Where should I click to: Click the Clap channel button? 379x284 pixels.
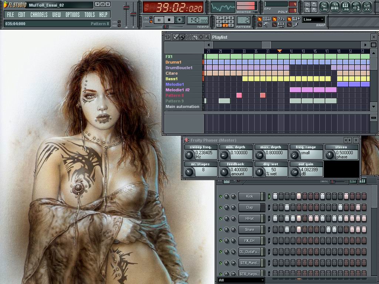click(251, 207)
